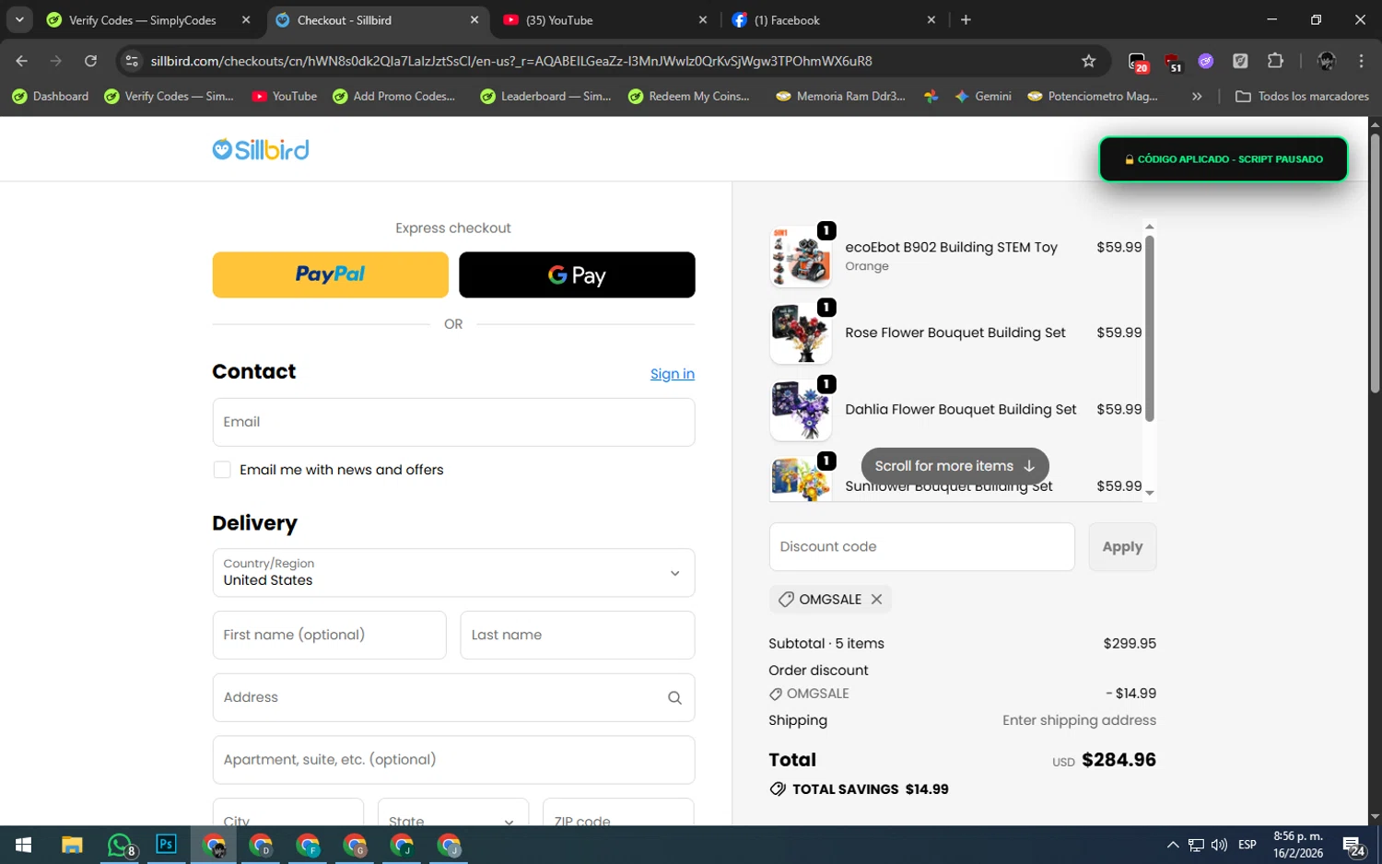Click Rose Flower Bouquet thumbnail

tap(801, 333)
